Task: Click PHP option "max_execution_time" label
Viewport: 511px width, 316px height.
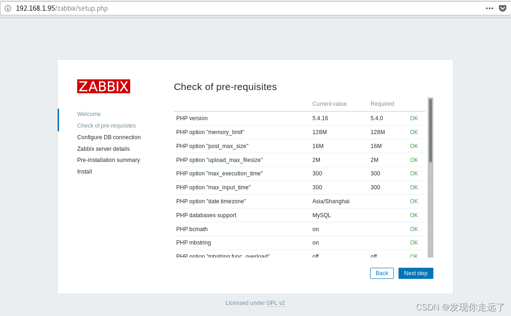Action: tap(219, 174)
